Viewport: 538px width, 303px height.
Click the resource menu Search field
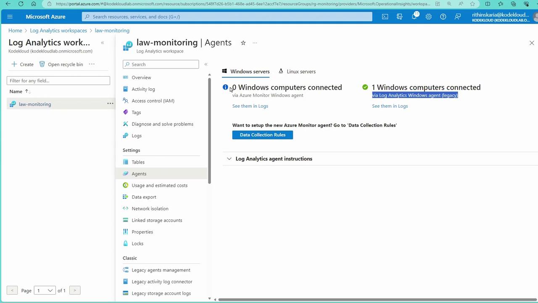point(161,64)
